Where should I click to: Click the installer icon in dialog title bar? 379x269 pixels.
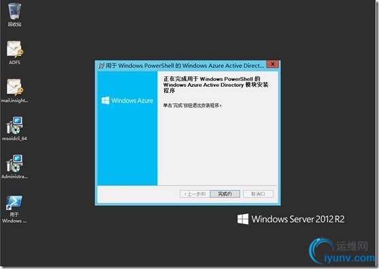[101, 66]
